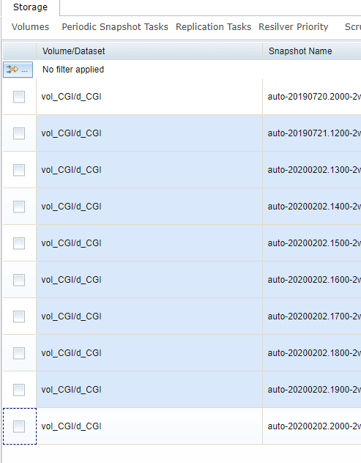Sort by Snapshot Name column header

(312, 51)
